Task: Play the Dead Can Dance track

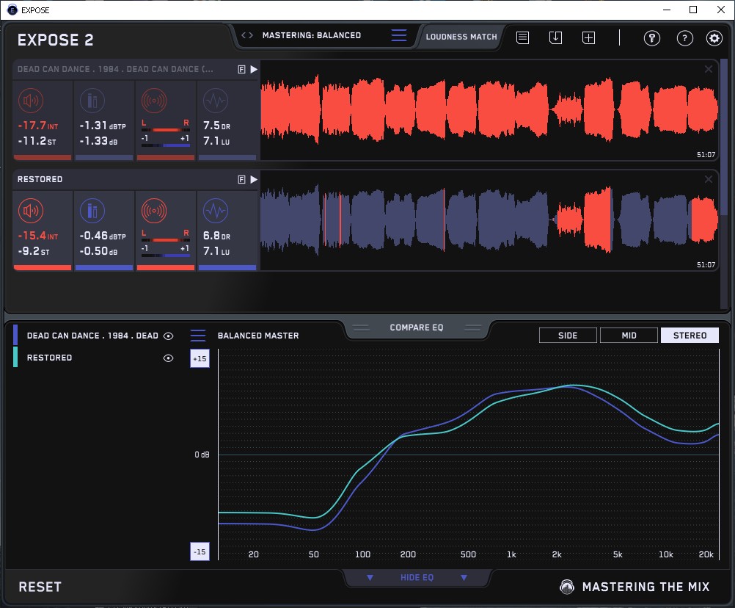Action: [x=254, y=70]
